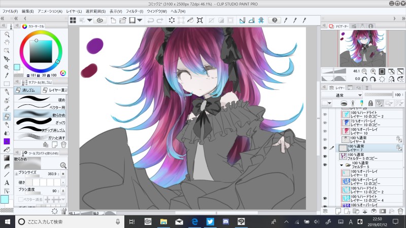Select the Gradient tool
The height and width of the screenshot is (228, 406).
click(7, 158)
